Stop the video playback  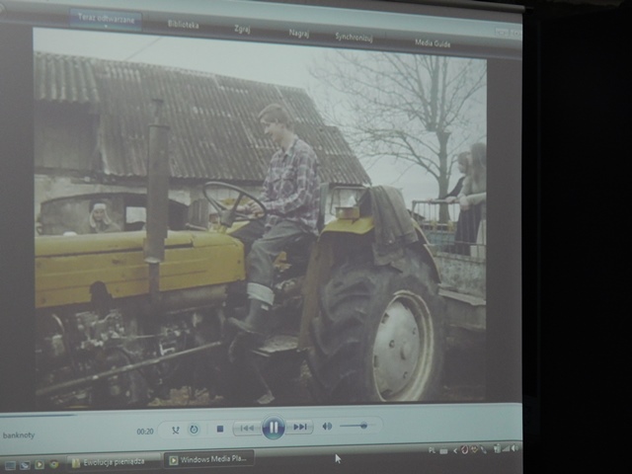point(220,429)
